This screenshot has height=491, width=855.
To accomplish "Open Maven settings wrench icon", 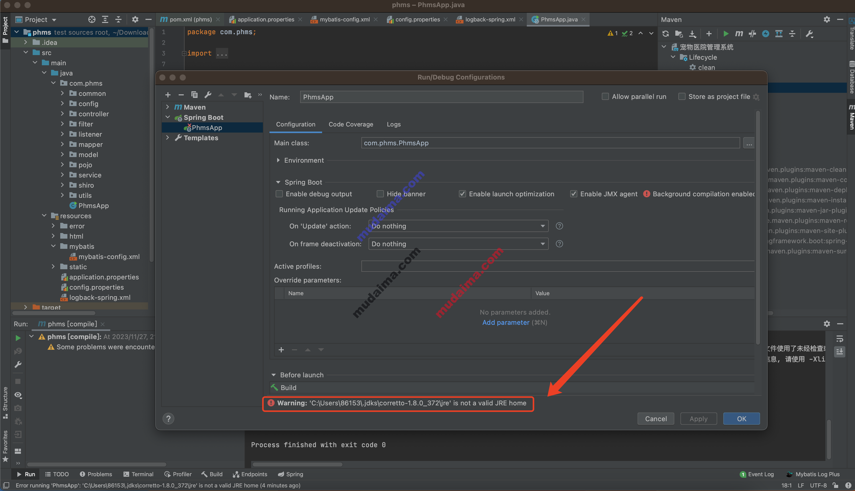I will (x=809, y=33).
